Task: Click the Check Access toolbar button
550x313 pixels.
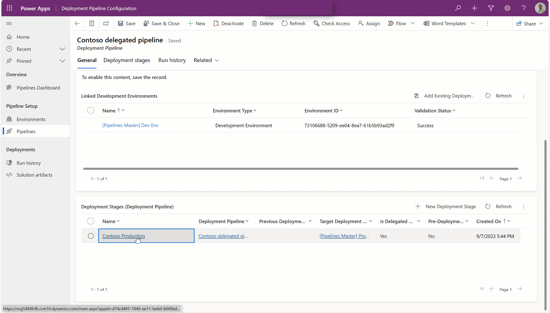Action: pyautogui.click(x=332, y=23)
